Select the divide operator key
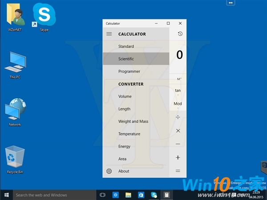 tap(178, 117)
